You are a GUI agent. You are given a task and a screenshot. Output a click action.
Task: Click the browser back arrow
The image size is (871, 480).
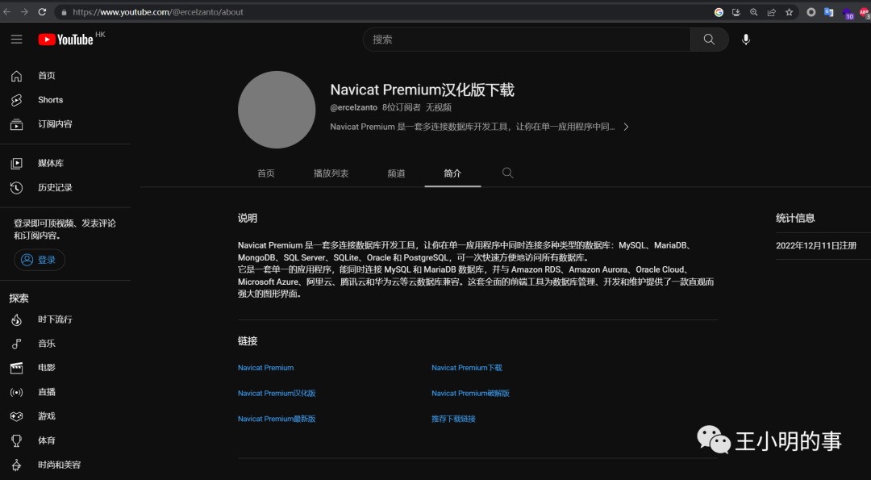point(7,11)
